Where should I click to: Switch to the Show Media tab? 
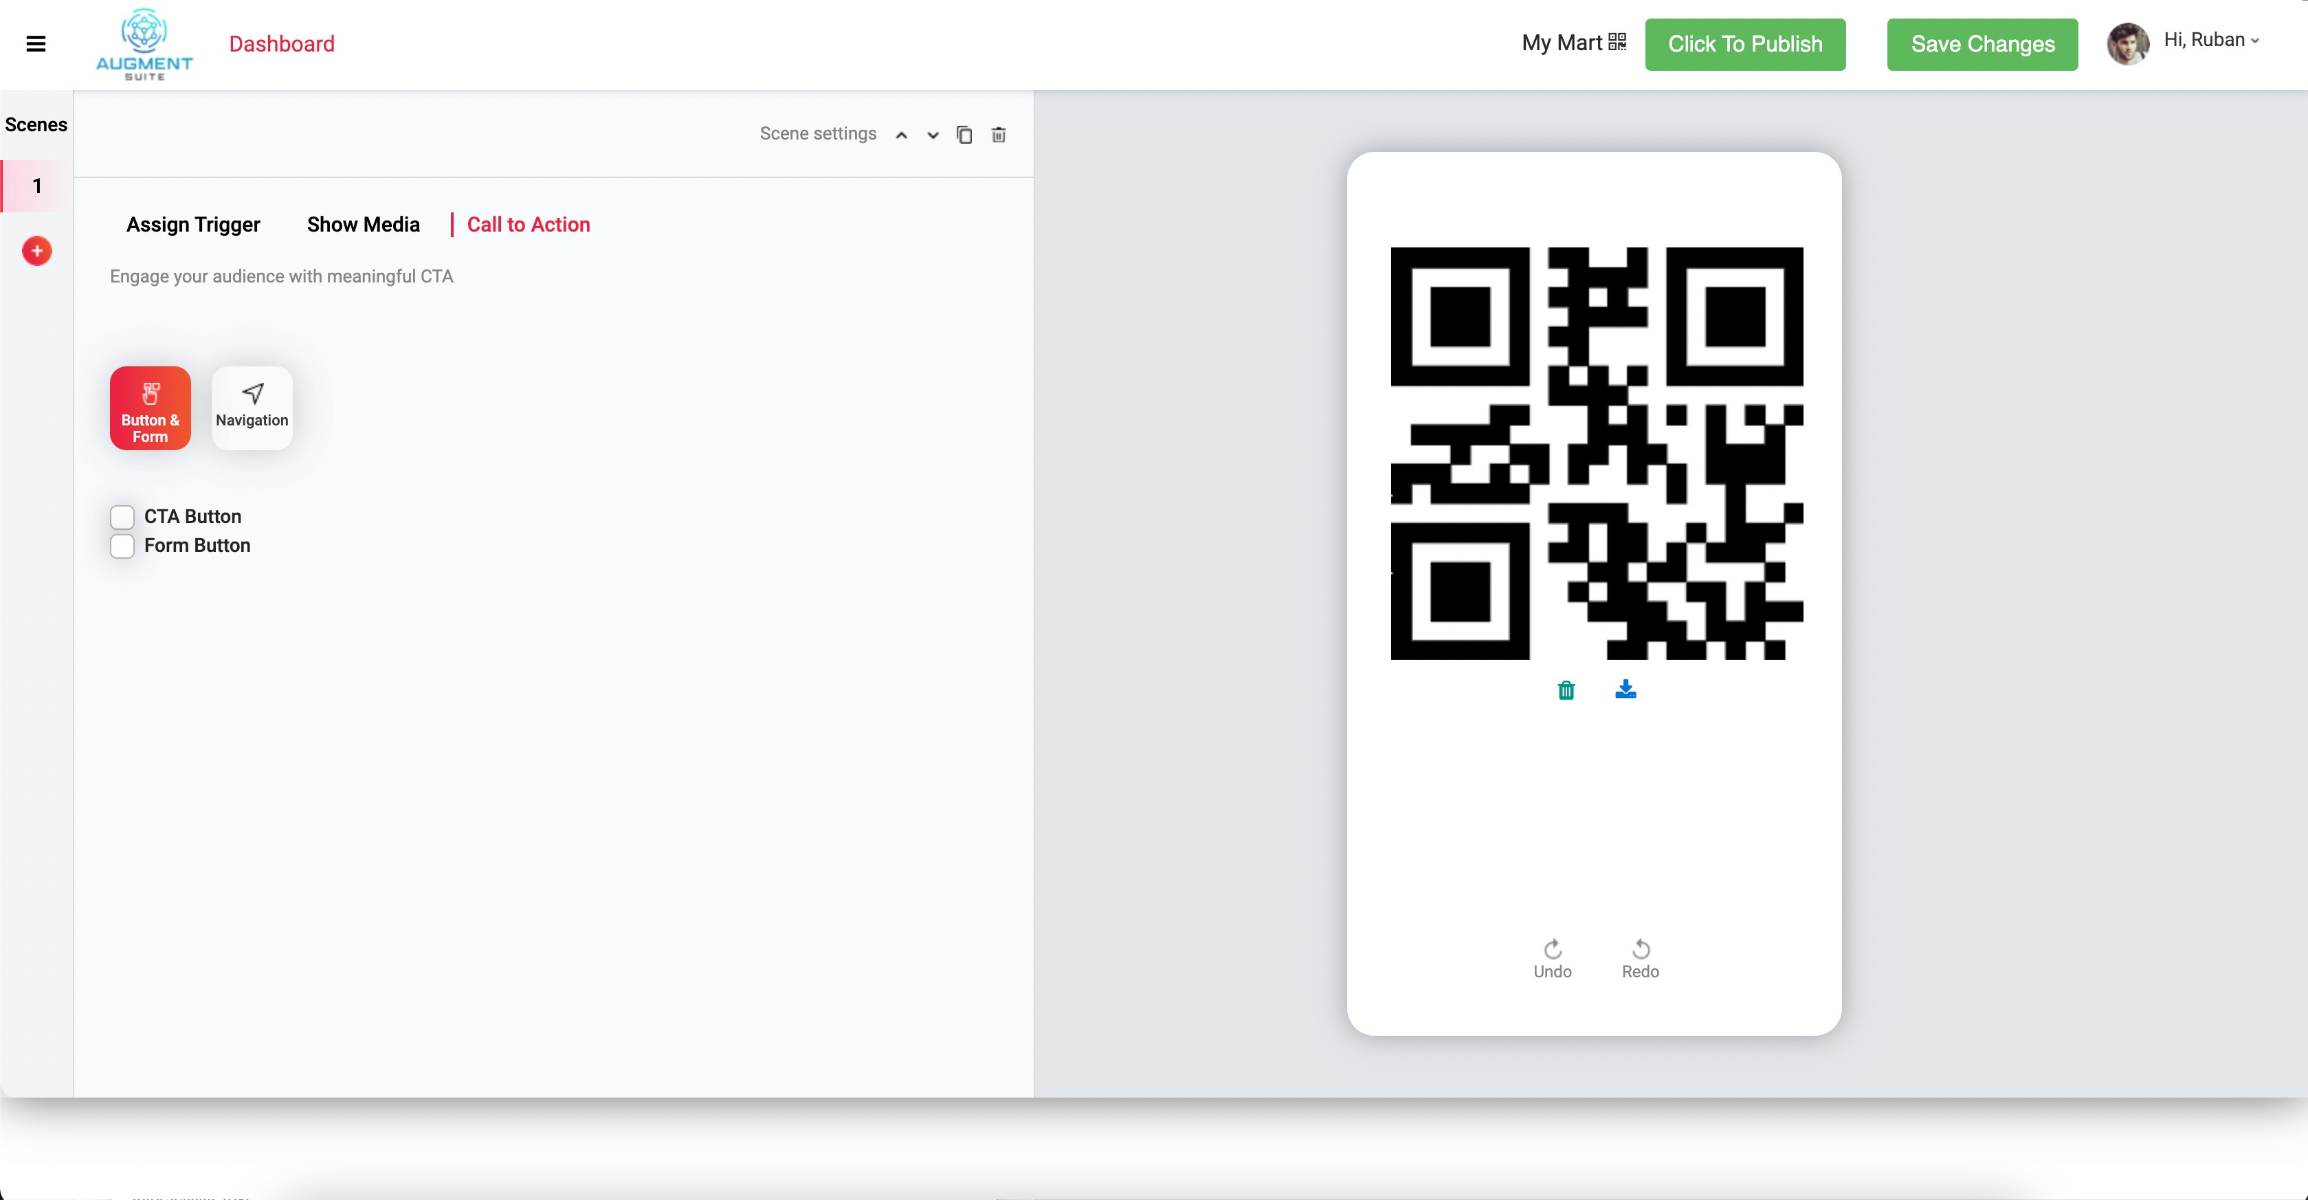pyautogui.click(x=363, y=225)
